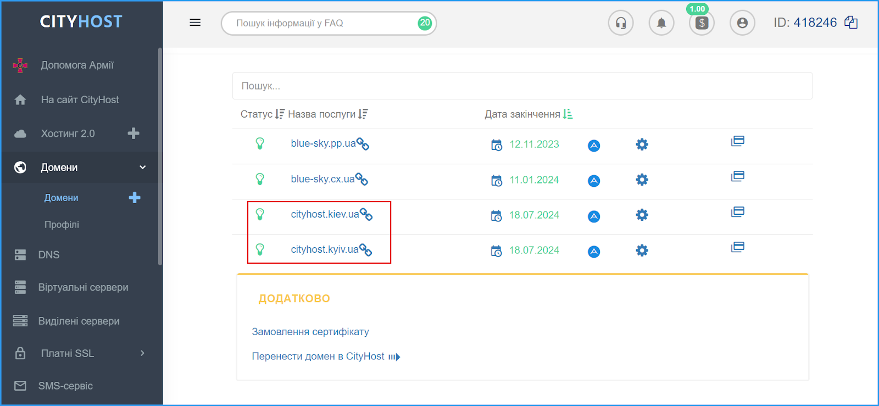Viewport: 879px width, 406px height.
Task: Click calendar icon for 12.11.2023 date
Action: 497,145
